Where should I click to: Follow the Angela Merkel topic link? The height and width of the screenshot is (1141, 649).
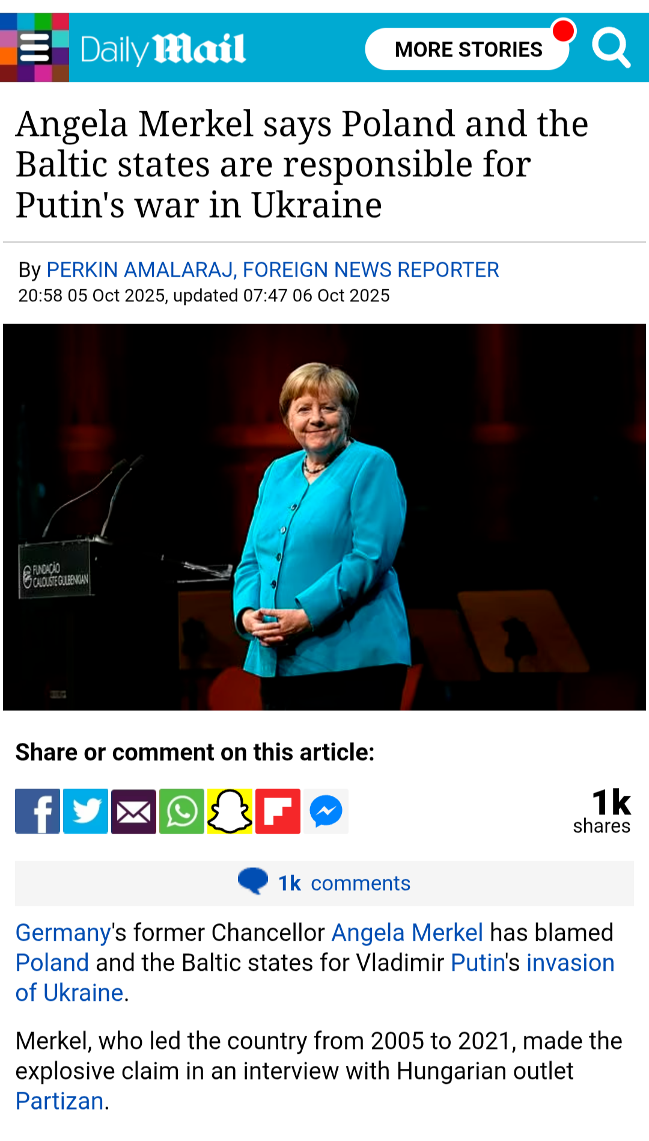coord(407,933)
